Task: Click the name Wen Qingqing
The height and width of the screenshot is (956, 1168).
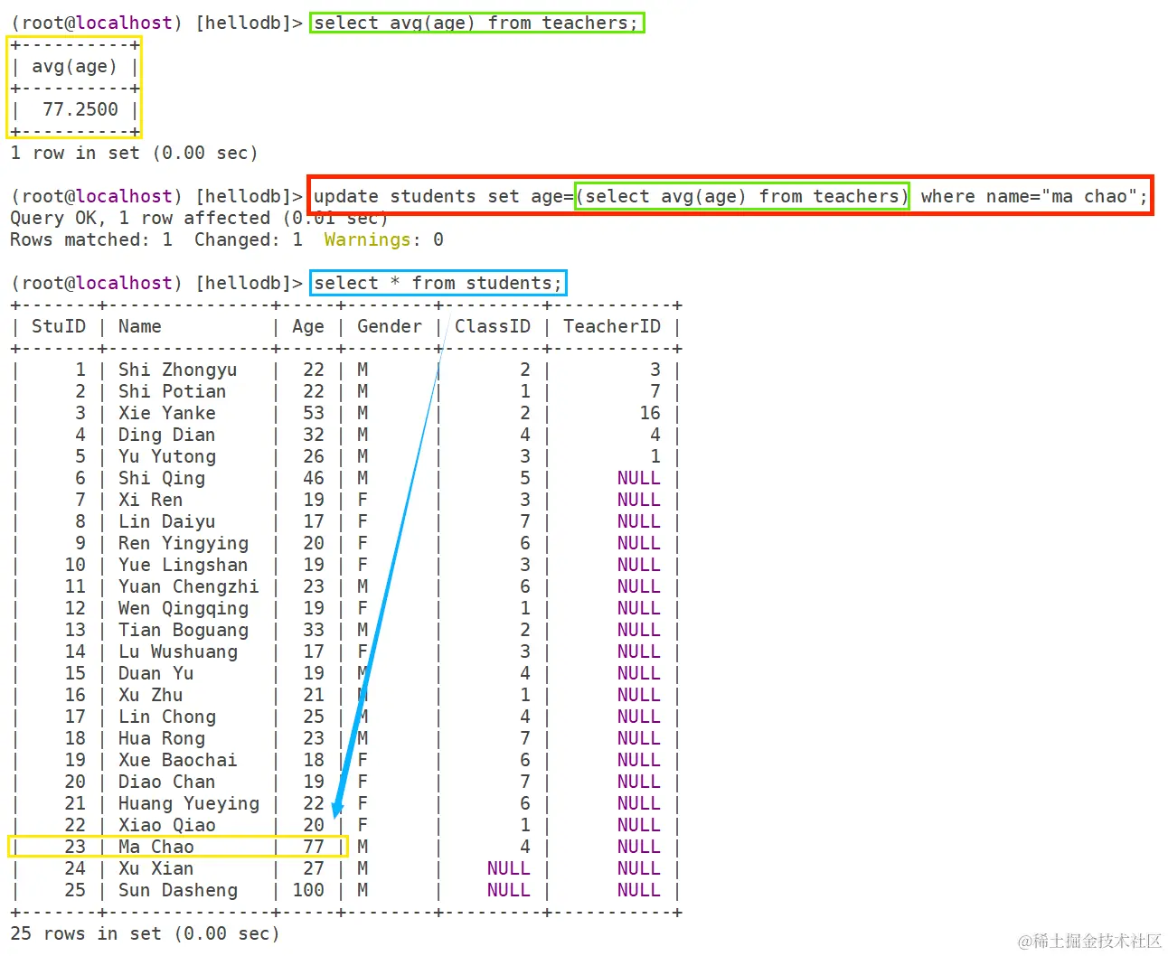Action: click(183, 608)
